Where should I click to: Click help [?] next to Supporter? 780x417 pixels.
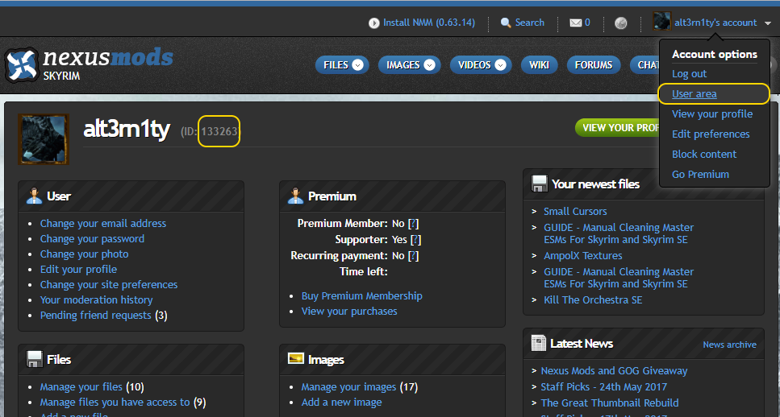point(415,240)
